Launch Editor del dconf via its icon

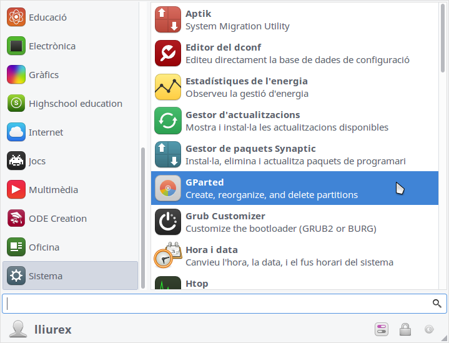167,54
